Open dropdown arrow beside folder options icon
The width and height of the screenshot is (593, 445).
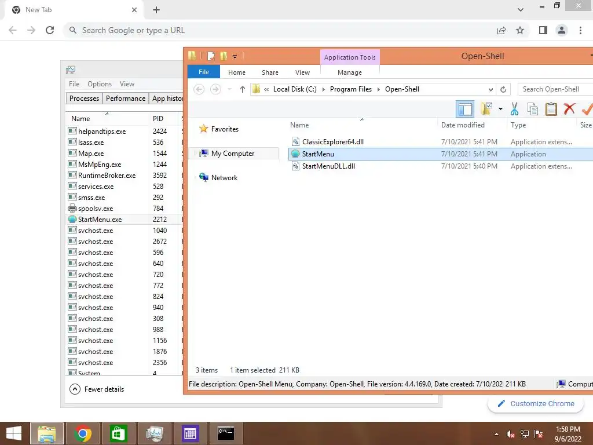point(500,109)
